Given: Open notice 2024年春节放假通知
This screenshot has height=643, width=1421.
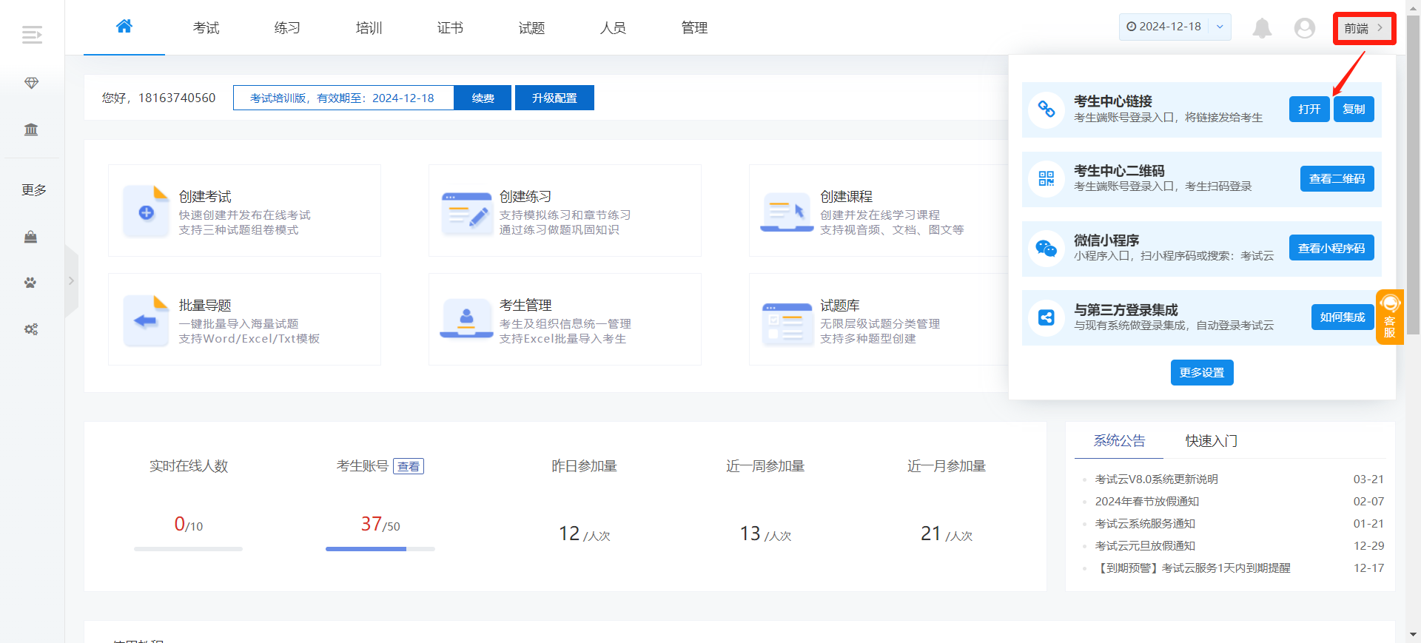Looking at the screenshot, I should (x=1146, y=501).
